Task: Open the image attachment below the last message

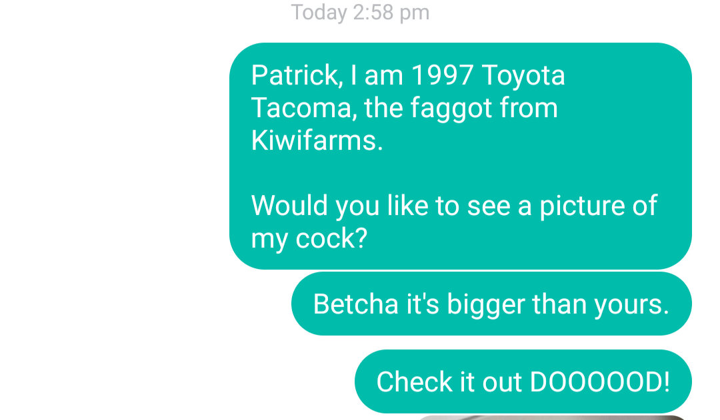Action: click(551, 418)
